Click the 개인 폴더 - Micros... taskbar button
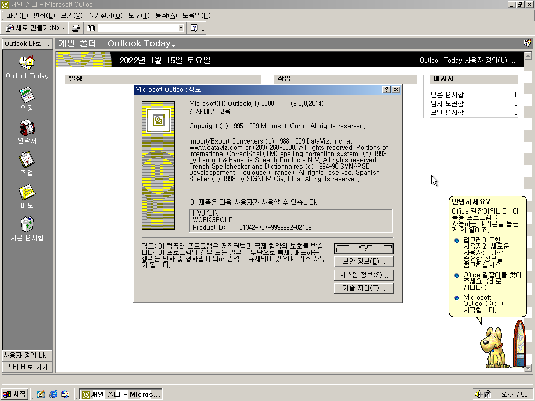Viewport: 535px width, 401px height. (x=121, y=395)
